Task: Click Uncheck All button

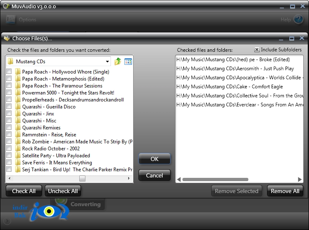Action: point(63,191)
